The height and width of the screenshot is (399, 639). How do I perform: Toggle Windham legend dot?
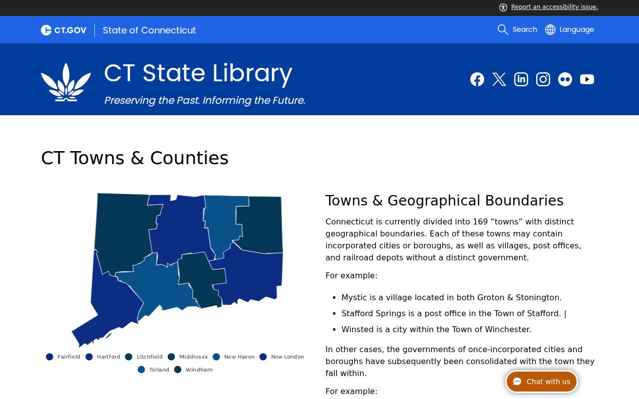click(178, 370)
